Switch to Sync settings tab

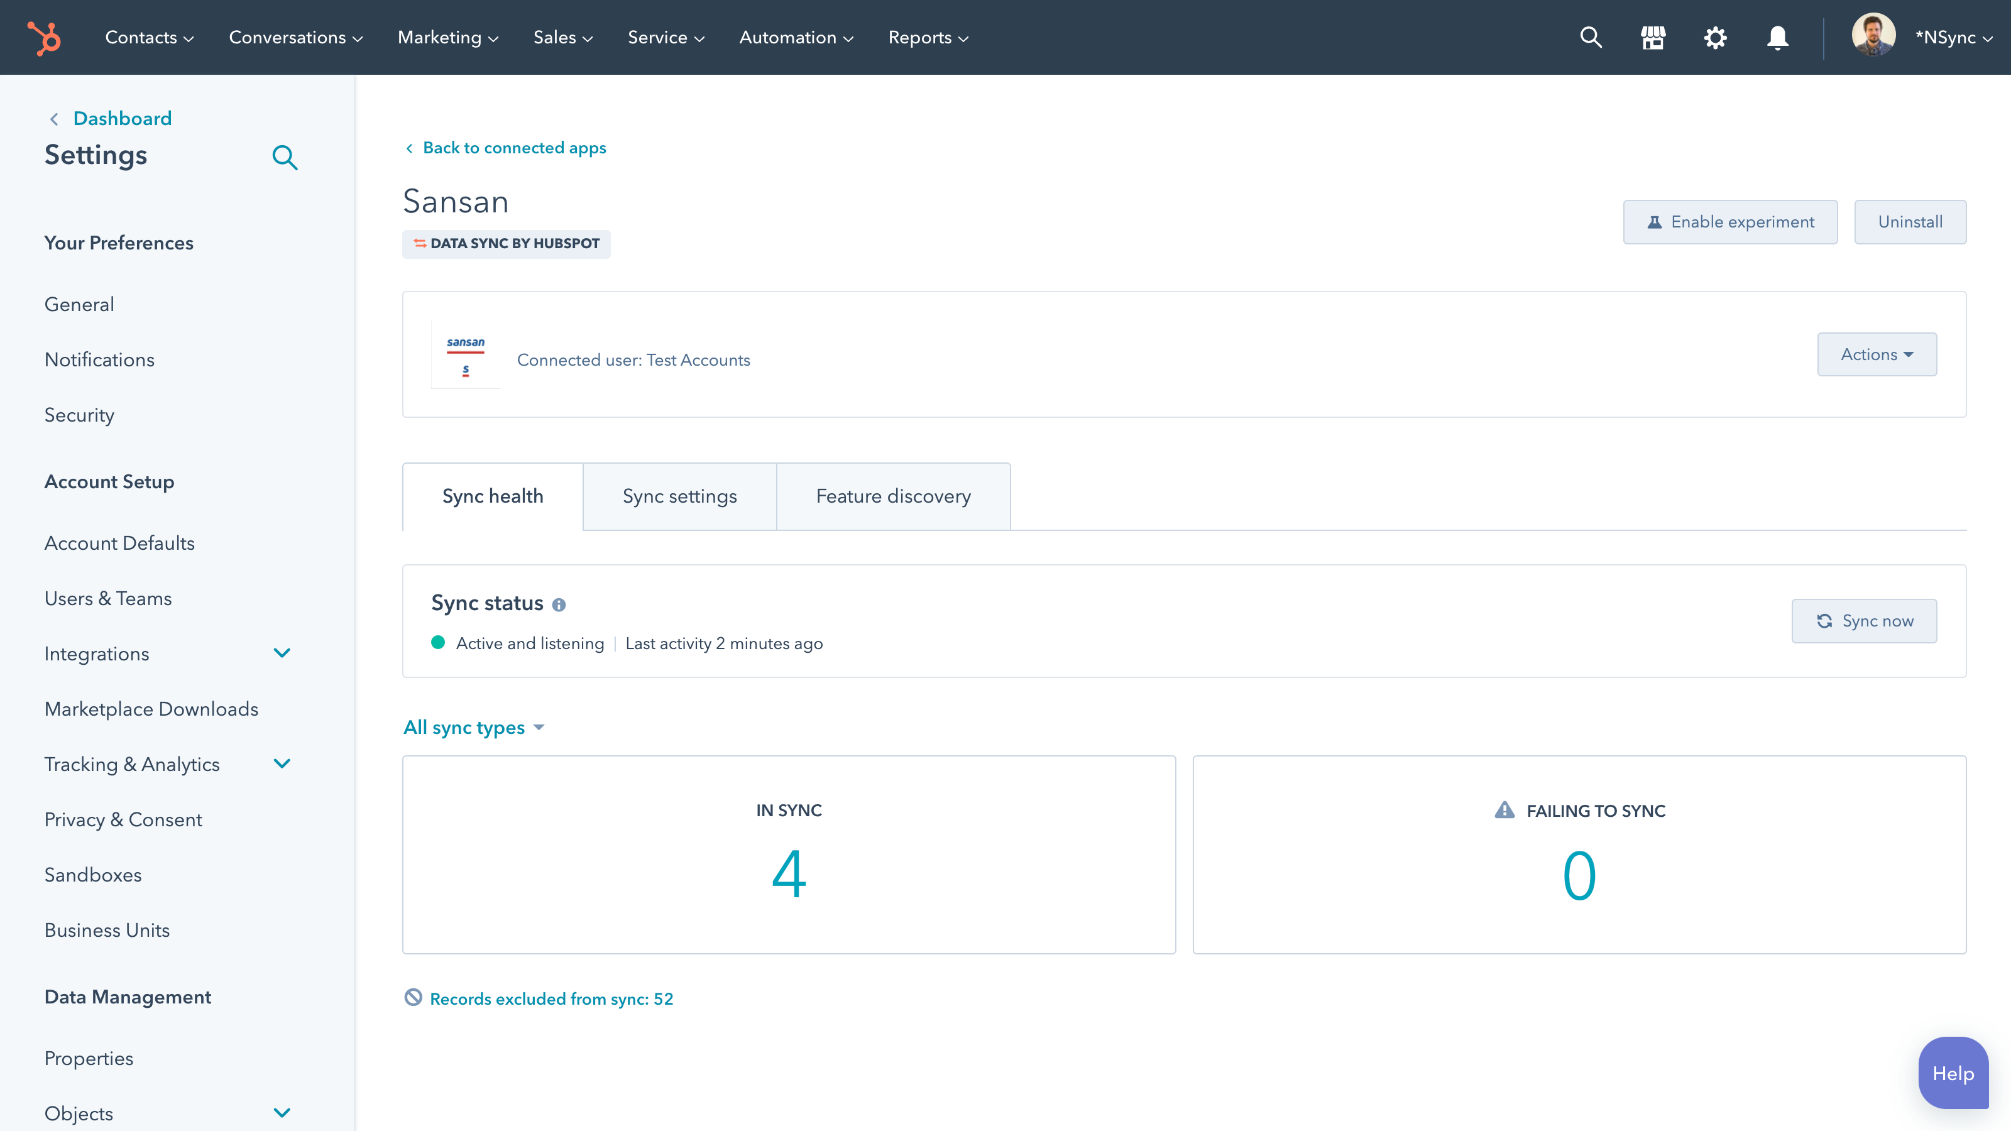click(679, 496)
